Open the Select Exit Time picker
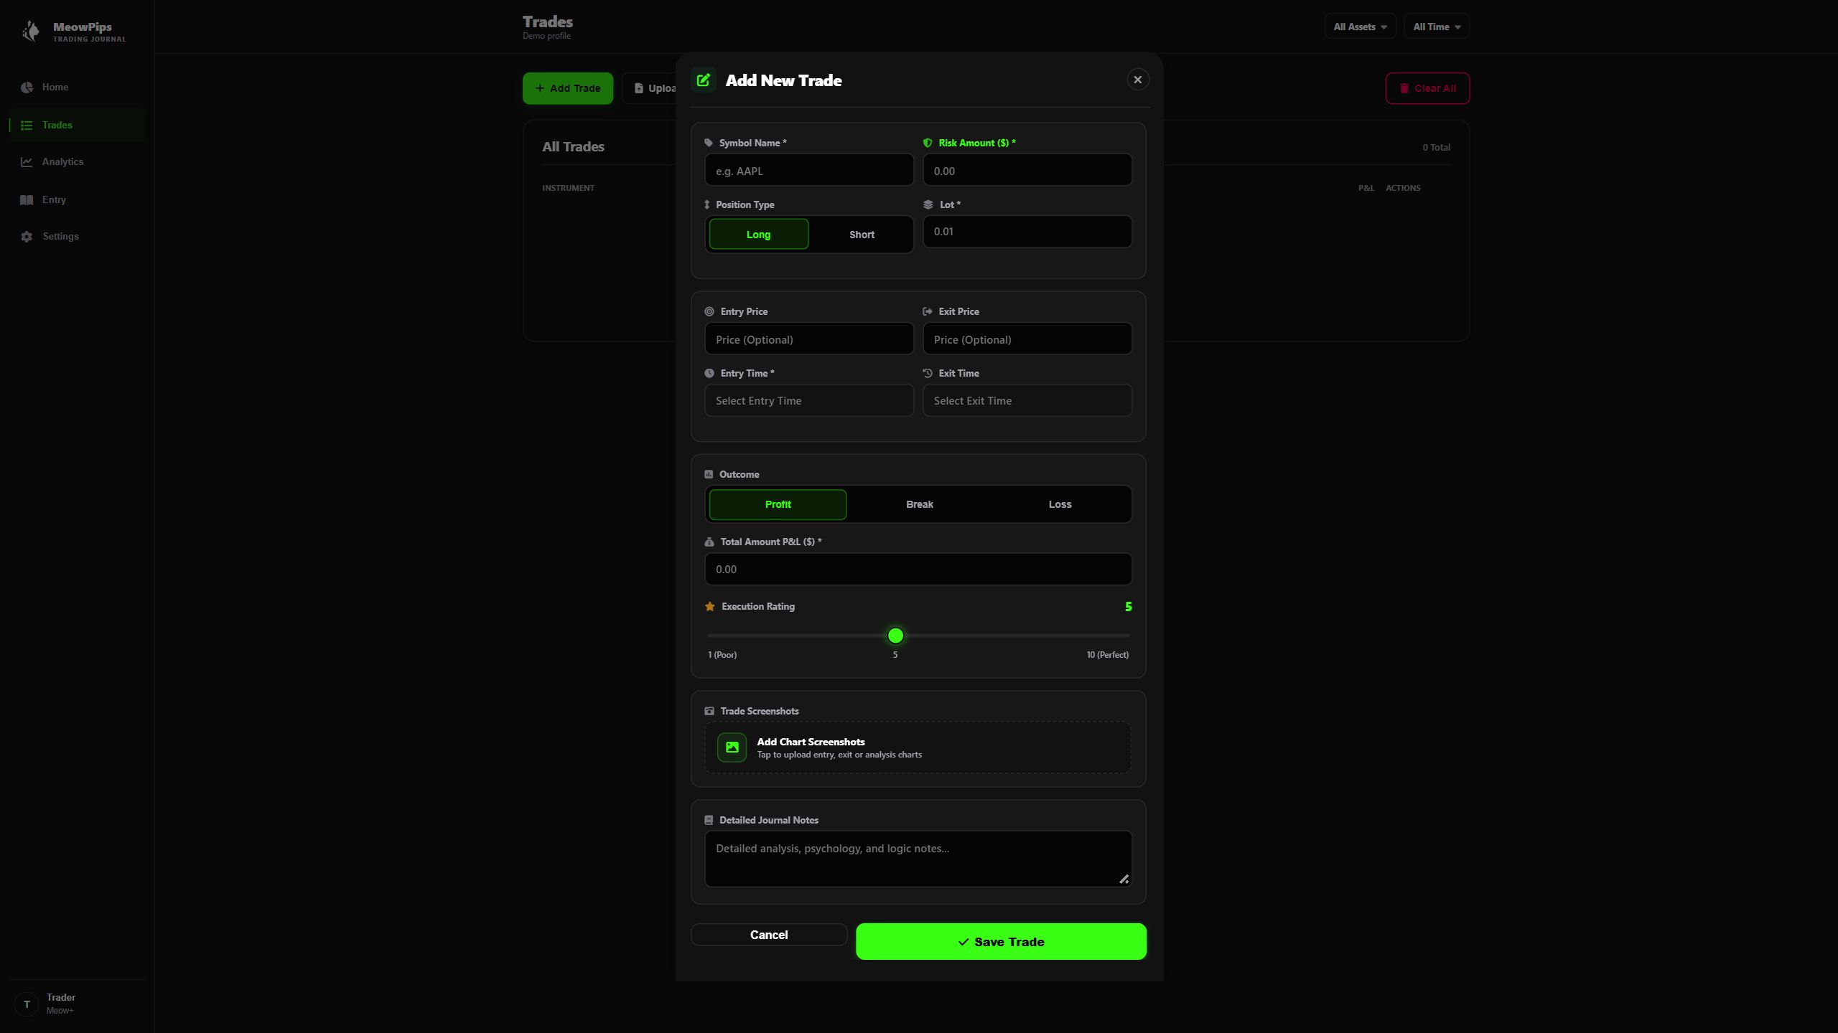 [x=1027, y=401]
